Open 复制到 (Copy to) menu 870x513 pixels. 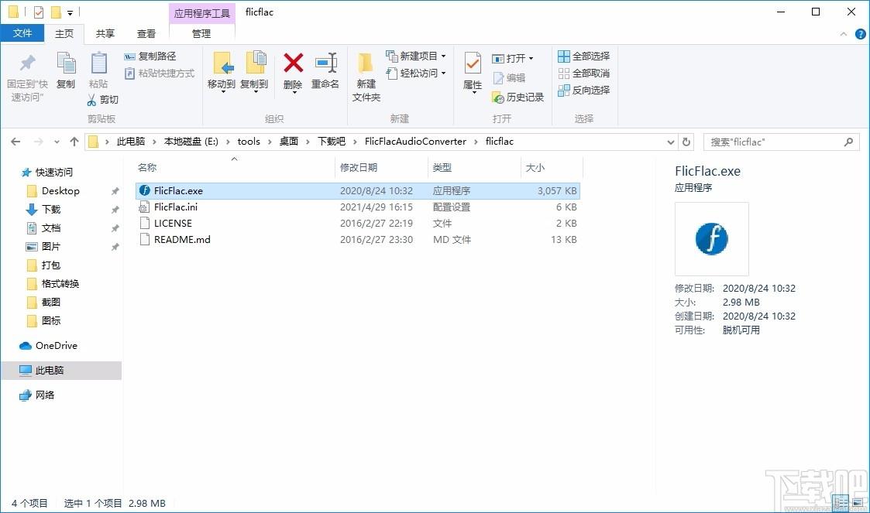click(254, 72)
